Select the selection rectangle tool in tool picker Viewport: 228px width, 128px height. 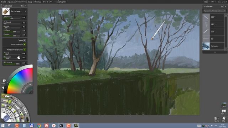coord(3,110)
